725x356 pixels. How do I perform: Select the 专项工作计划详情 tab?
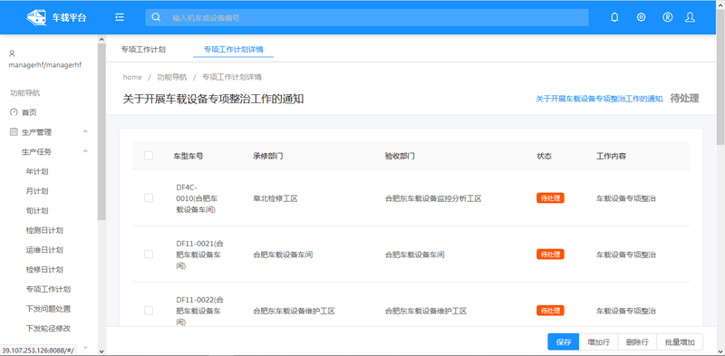(x=234, y=50)
